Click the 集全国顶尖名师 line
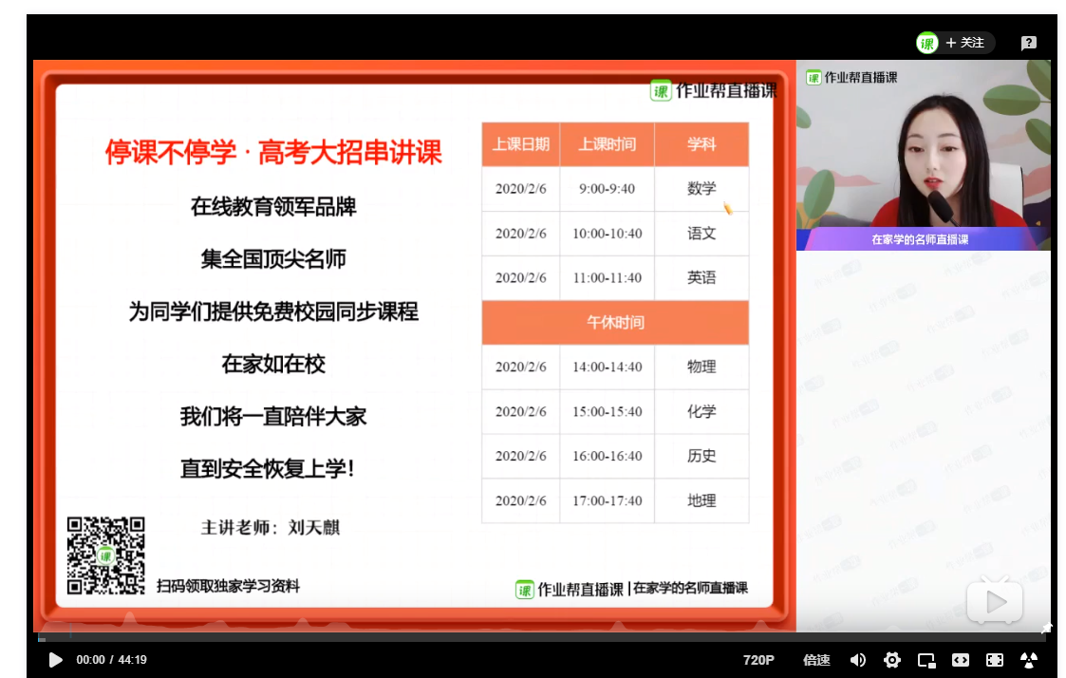The image size is (1066, 678). [273, 258]
